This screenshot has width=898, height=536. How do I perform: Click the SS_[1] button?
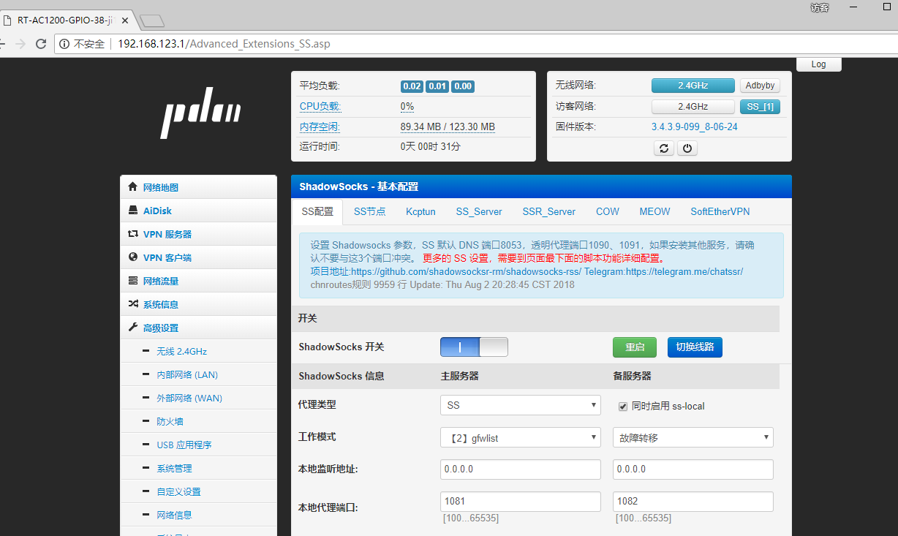click(x=761, y=107)
